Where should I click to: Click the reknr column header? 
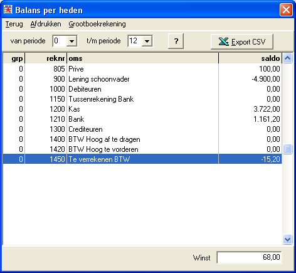[x=46, y=58]
